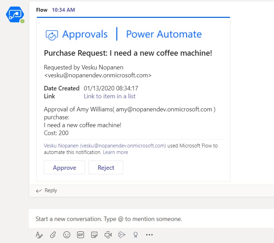
Task: Click the Learn more link
Action: (115, 152)
